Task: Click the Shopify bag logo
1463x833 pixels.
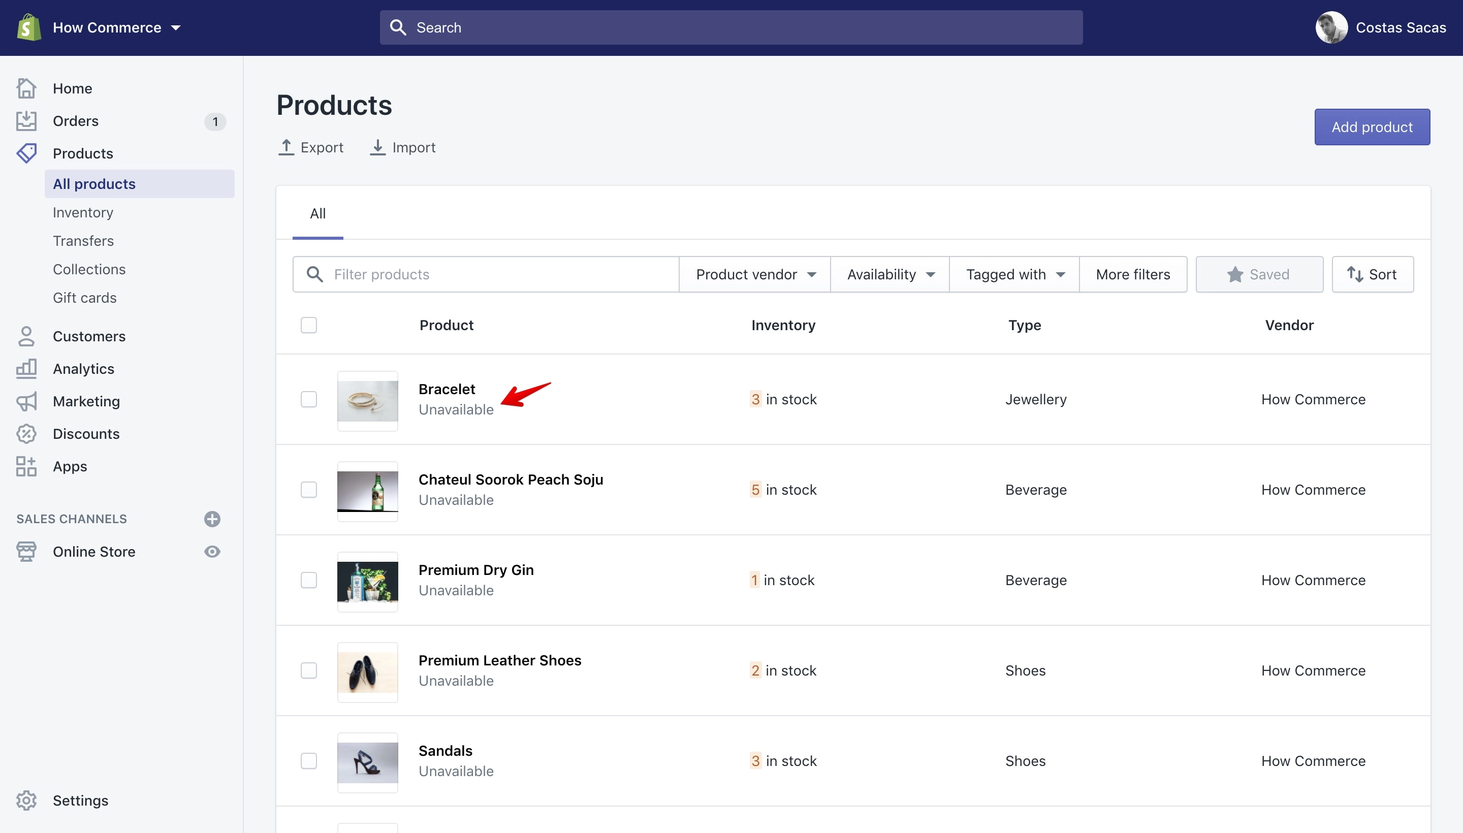Action: (x=28, y=27)
